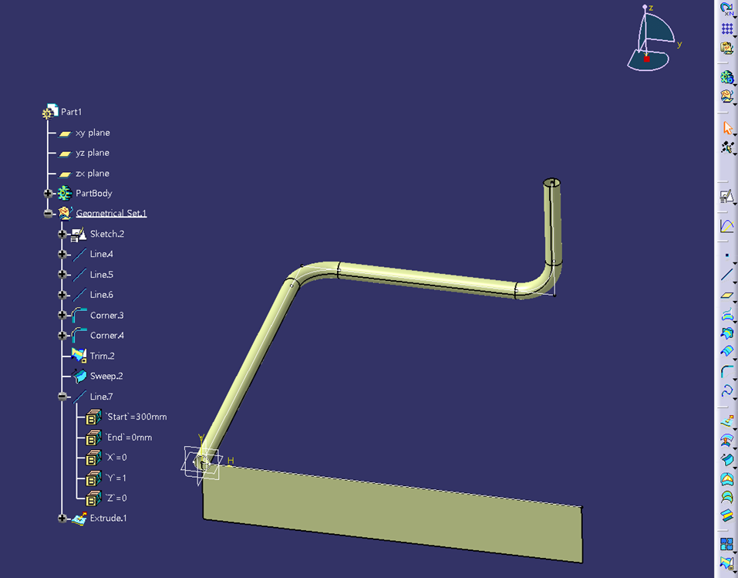738x578 pixels.
Task: Select the Line creation tool in toolbar
Action: pyautogui.click(x=726, y=275)
